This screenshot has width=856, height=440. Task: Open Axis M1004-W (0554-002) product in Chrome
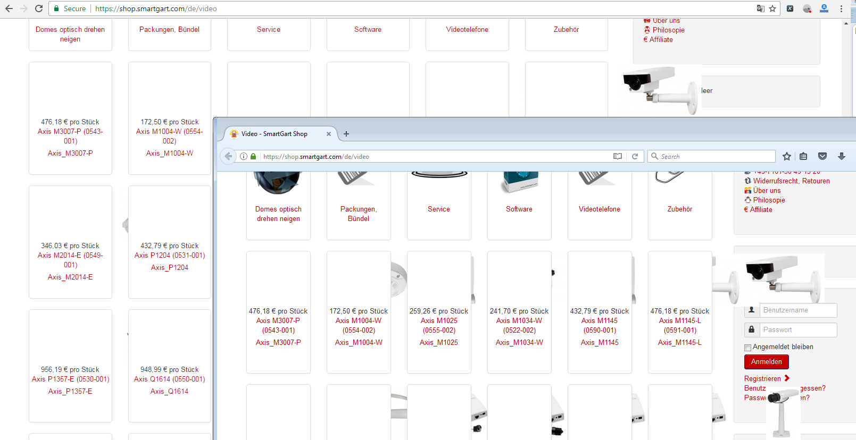[x=169, y=137]
